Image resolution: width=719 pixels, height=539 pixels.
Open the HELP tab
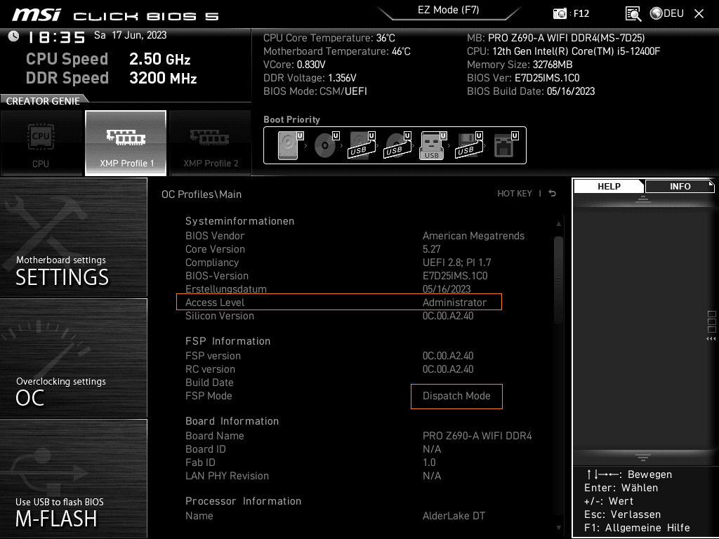click(609, 186)
